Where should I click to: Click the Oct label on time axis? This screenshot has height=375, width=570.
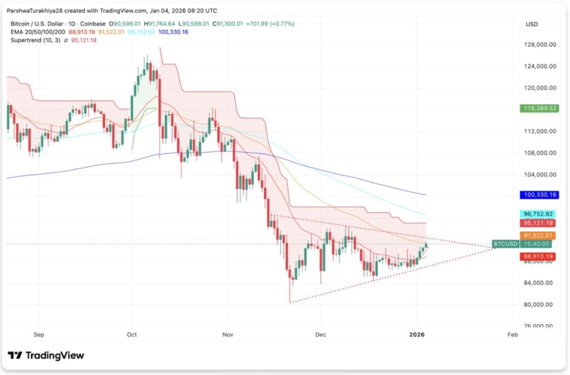132,334
